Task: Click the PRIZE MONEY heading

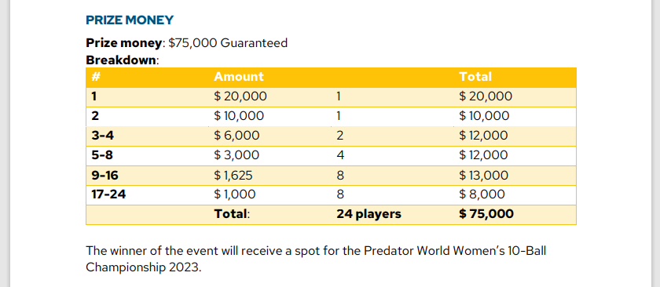Action: pos(130,20)
